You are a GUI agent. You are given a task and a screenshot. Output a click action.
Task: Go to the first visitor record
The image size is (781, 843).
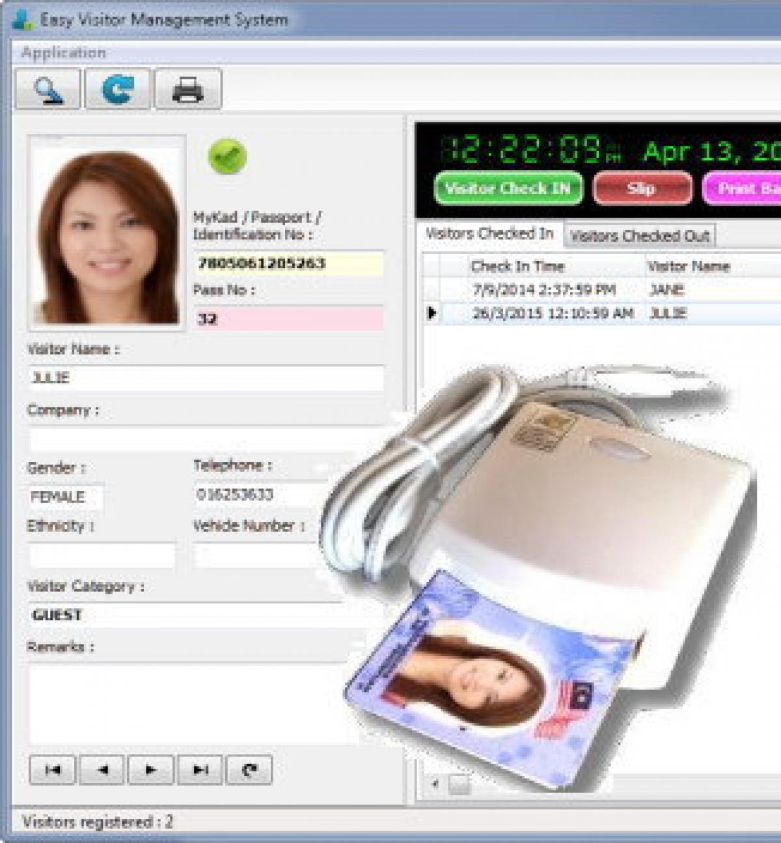coord(53,770)
